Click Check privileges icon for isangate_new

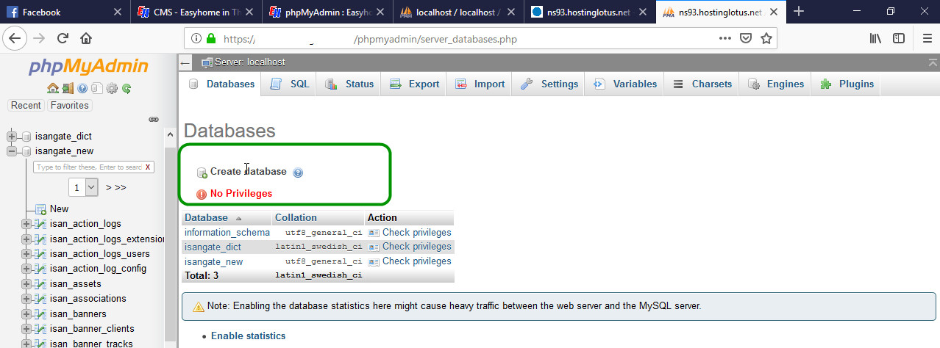(x=374, y=261)
